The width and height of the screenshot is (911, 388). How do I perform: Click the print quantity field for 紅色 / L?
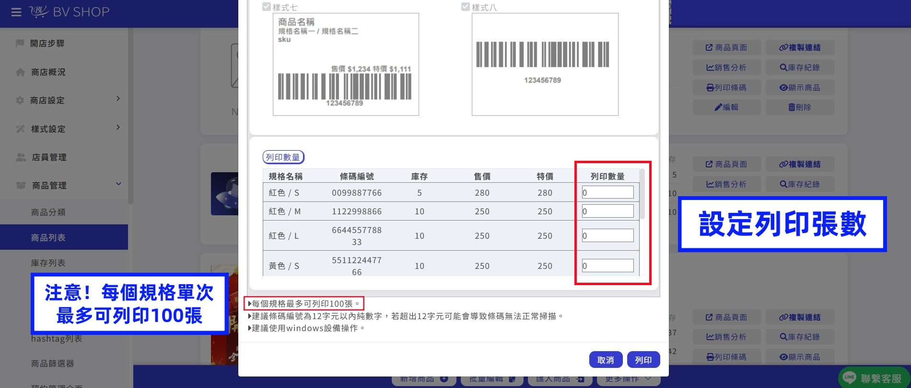[x=607, y=235]
